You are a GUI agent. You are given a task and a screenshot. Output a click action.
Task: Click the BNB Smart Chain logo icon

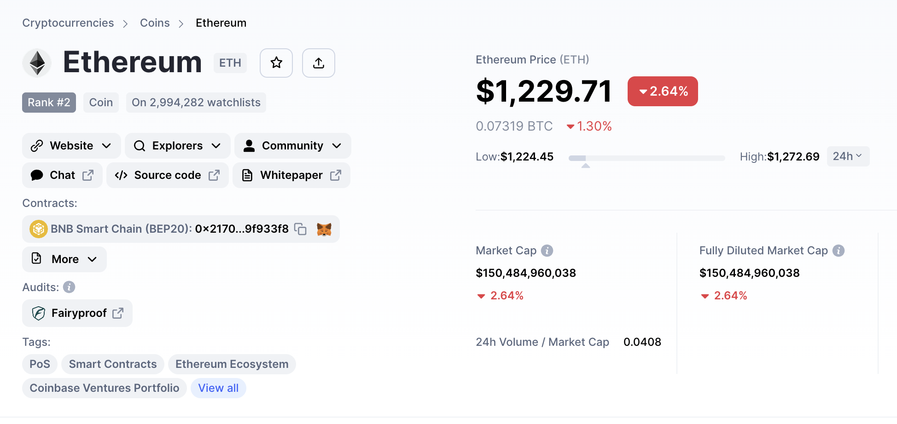39,229
